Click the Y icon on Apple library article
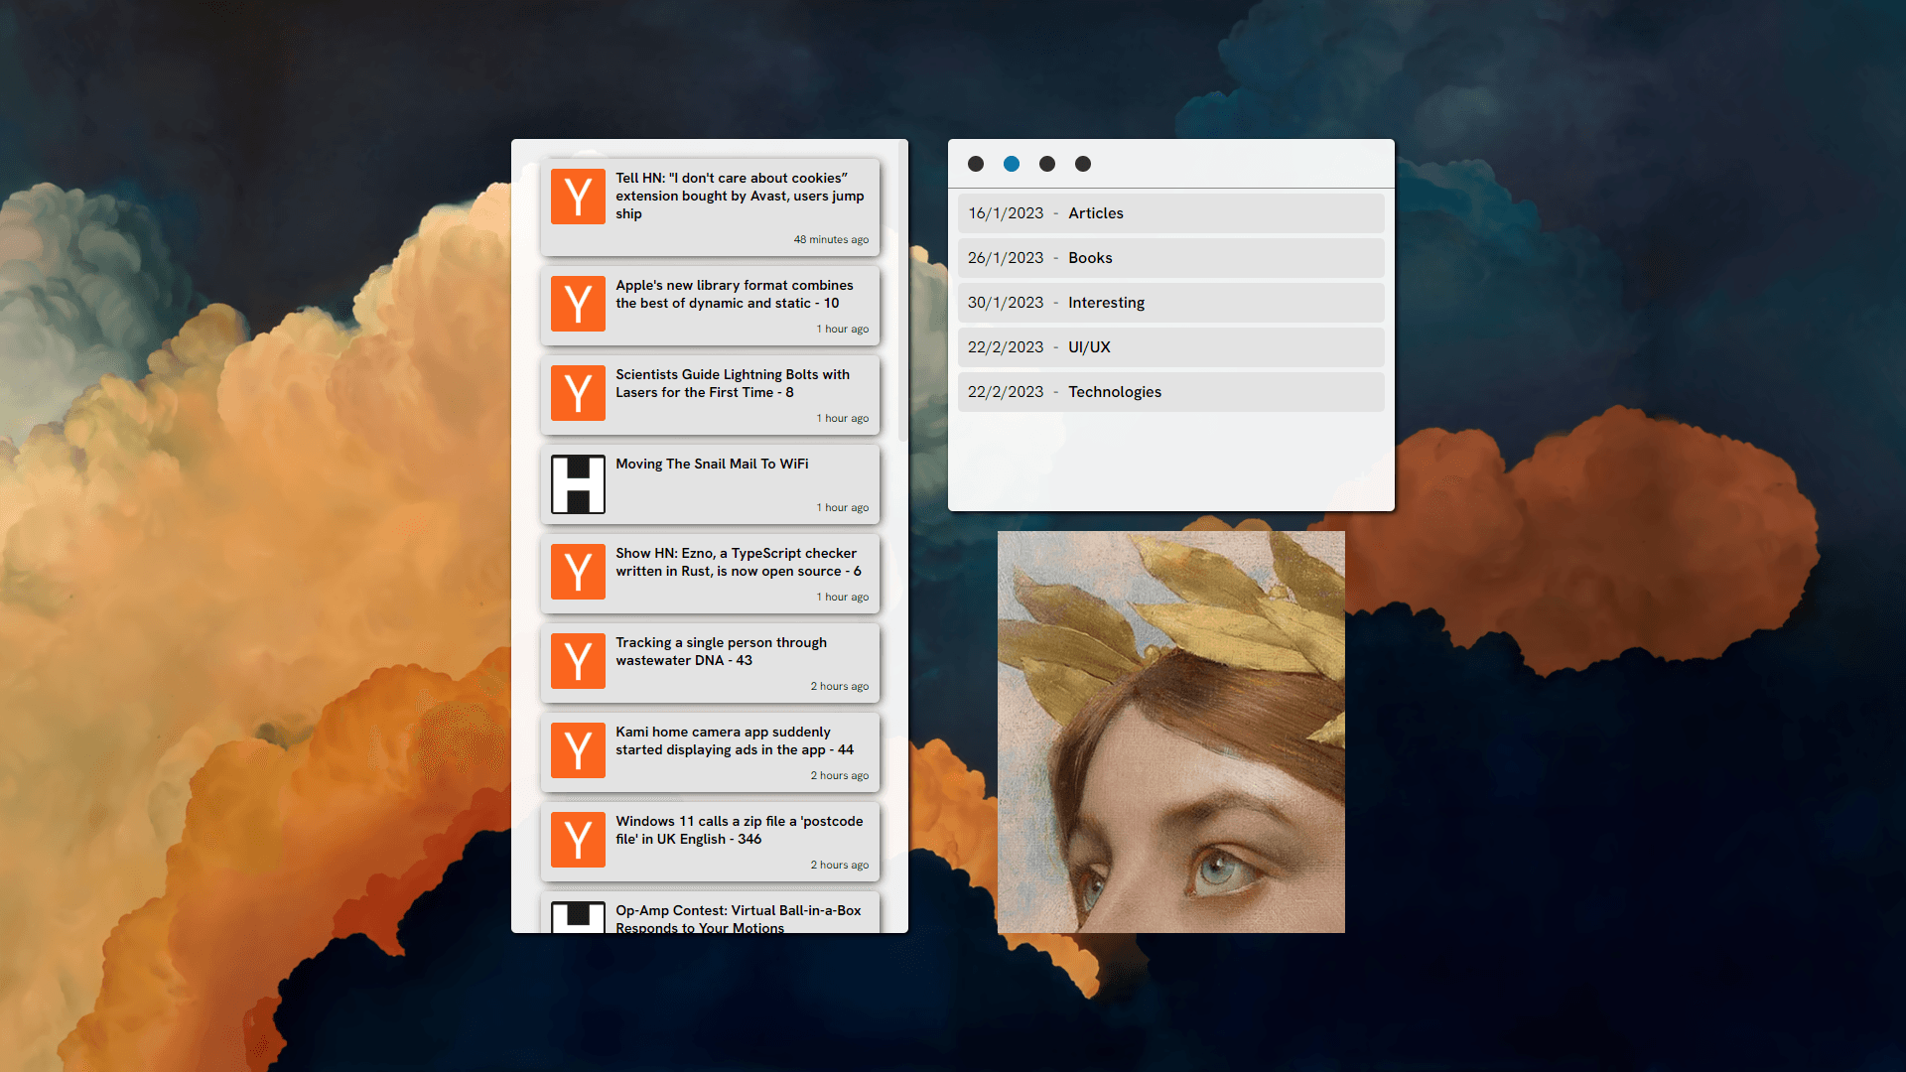Screen dimensions: 1906x1072 [x=579, y=304]
